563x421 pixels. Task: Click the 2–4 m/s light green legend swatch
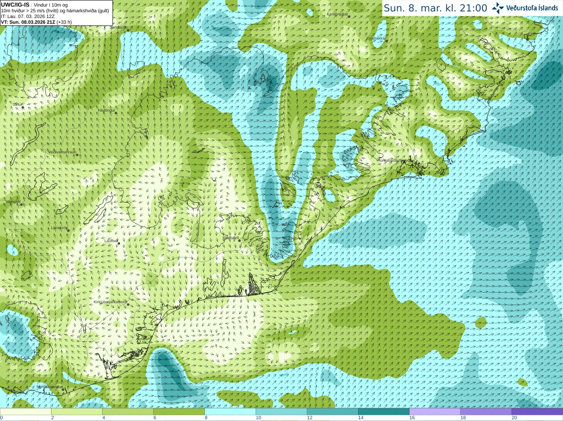tap(77, 412)
